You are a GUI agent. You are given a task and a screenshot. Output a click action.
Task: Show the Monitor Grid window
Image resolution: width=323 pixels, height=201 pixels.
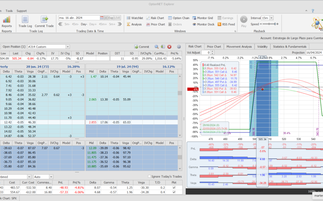[203, 18]
